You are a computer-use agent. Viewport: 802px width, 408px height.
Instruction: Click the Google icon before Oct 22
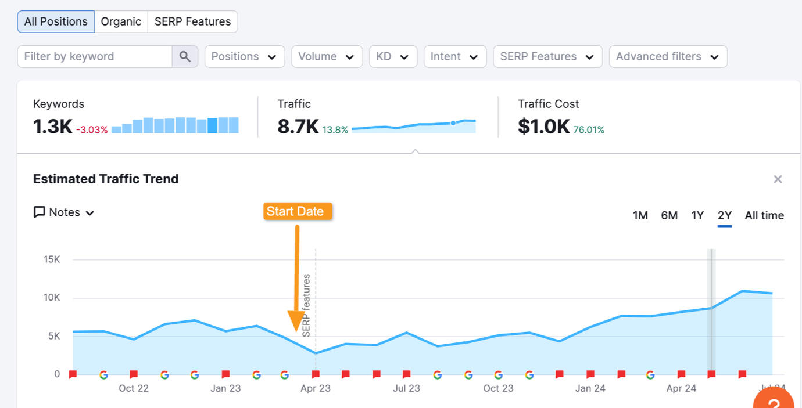103,374
